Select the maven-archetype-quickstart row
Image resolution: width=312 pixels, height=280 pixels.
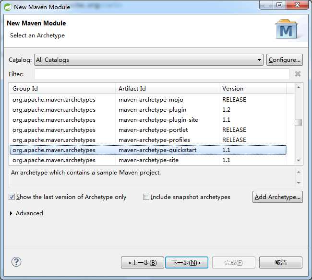[x=148, y=150]
